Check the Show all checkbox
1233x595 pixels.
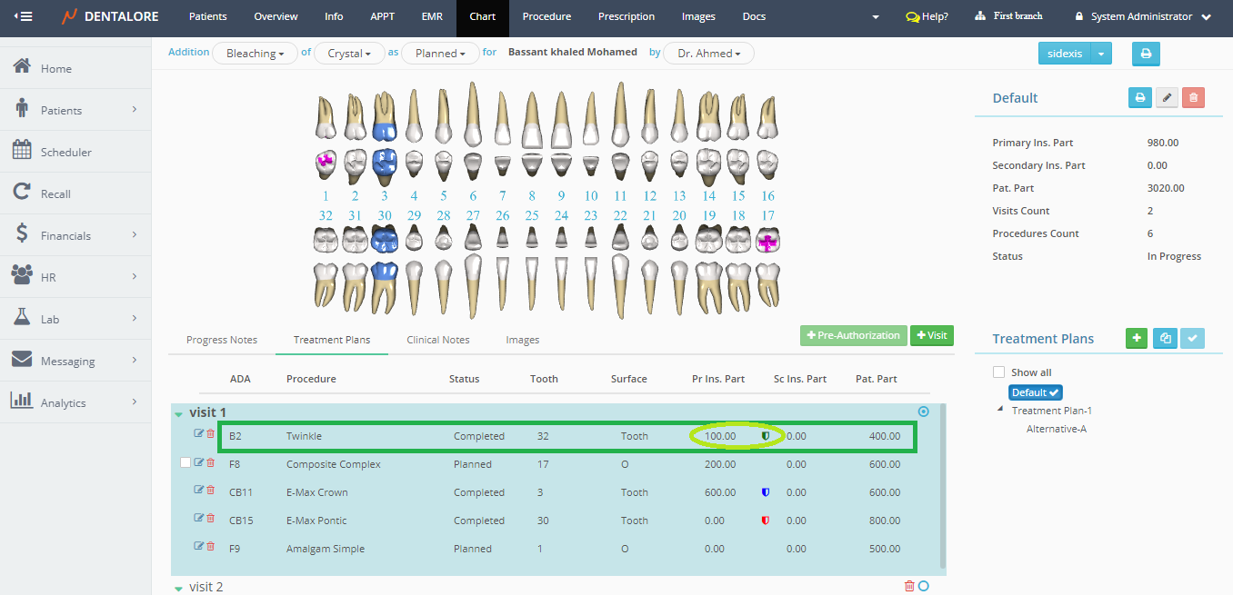[999, 372]
